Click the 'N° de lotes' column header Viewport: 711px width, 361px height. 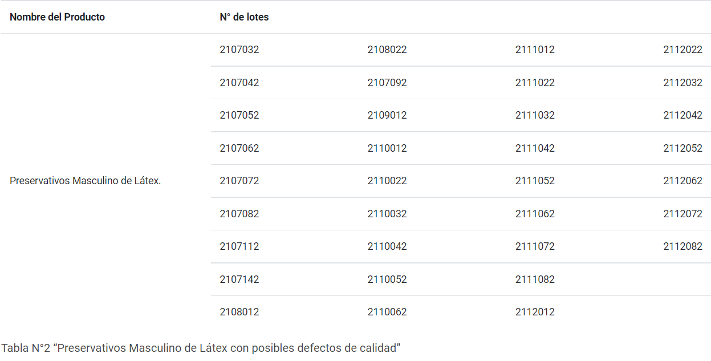coord(244,17)
